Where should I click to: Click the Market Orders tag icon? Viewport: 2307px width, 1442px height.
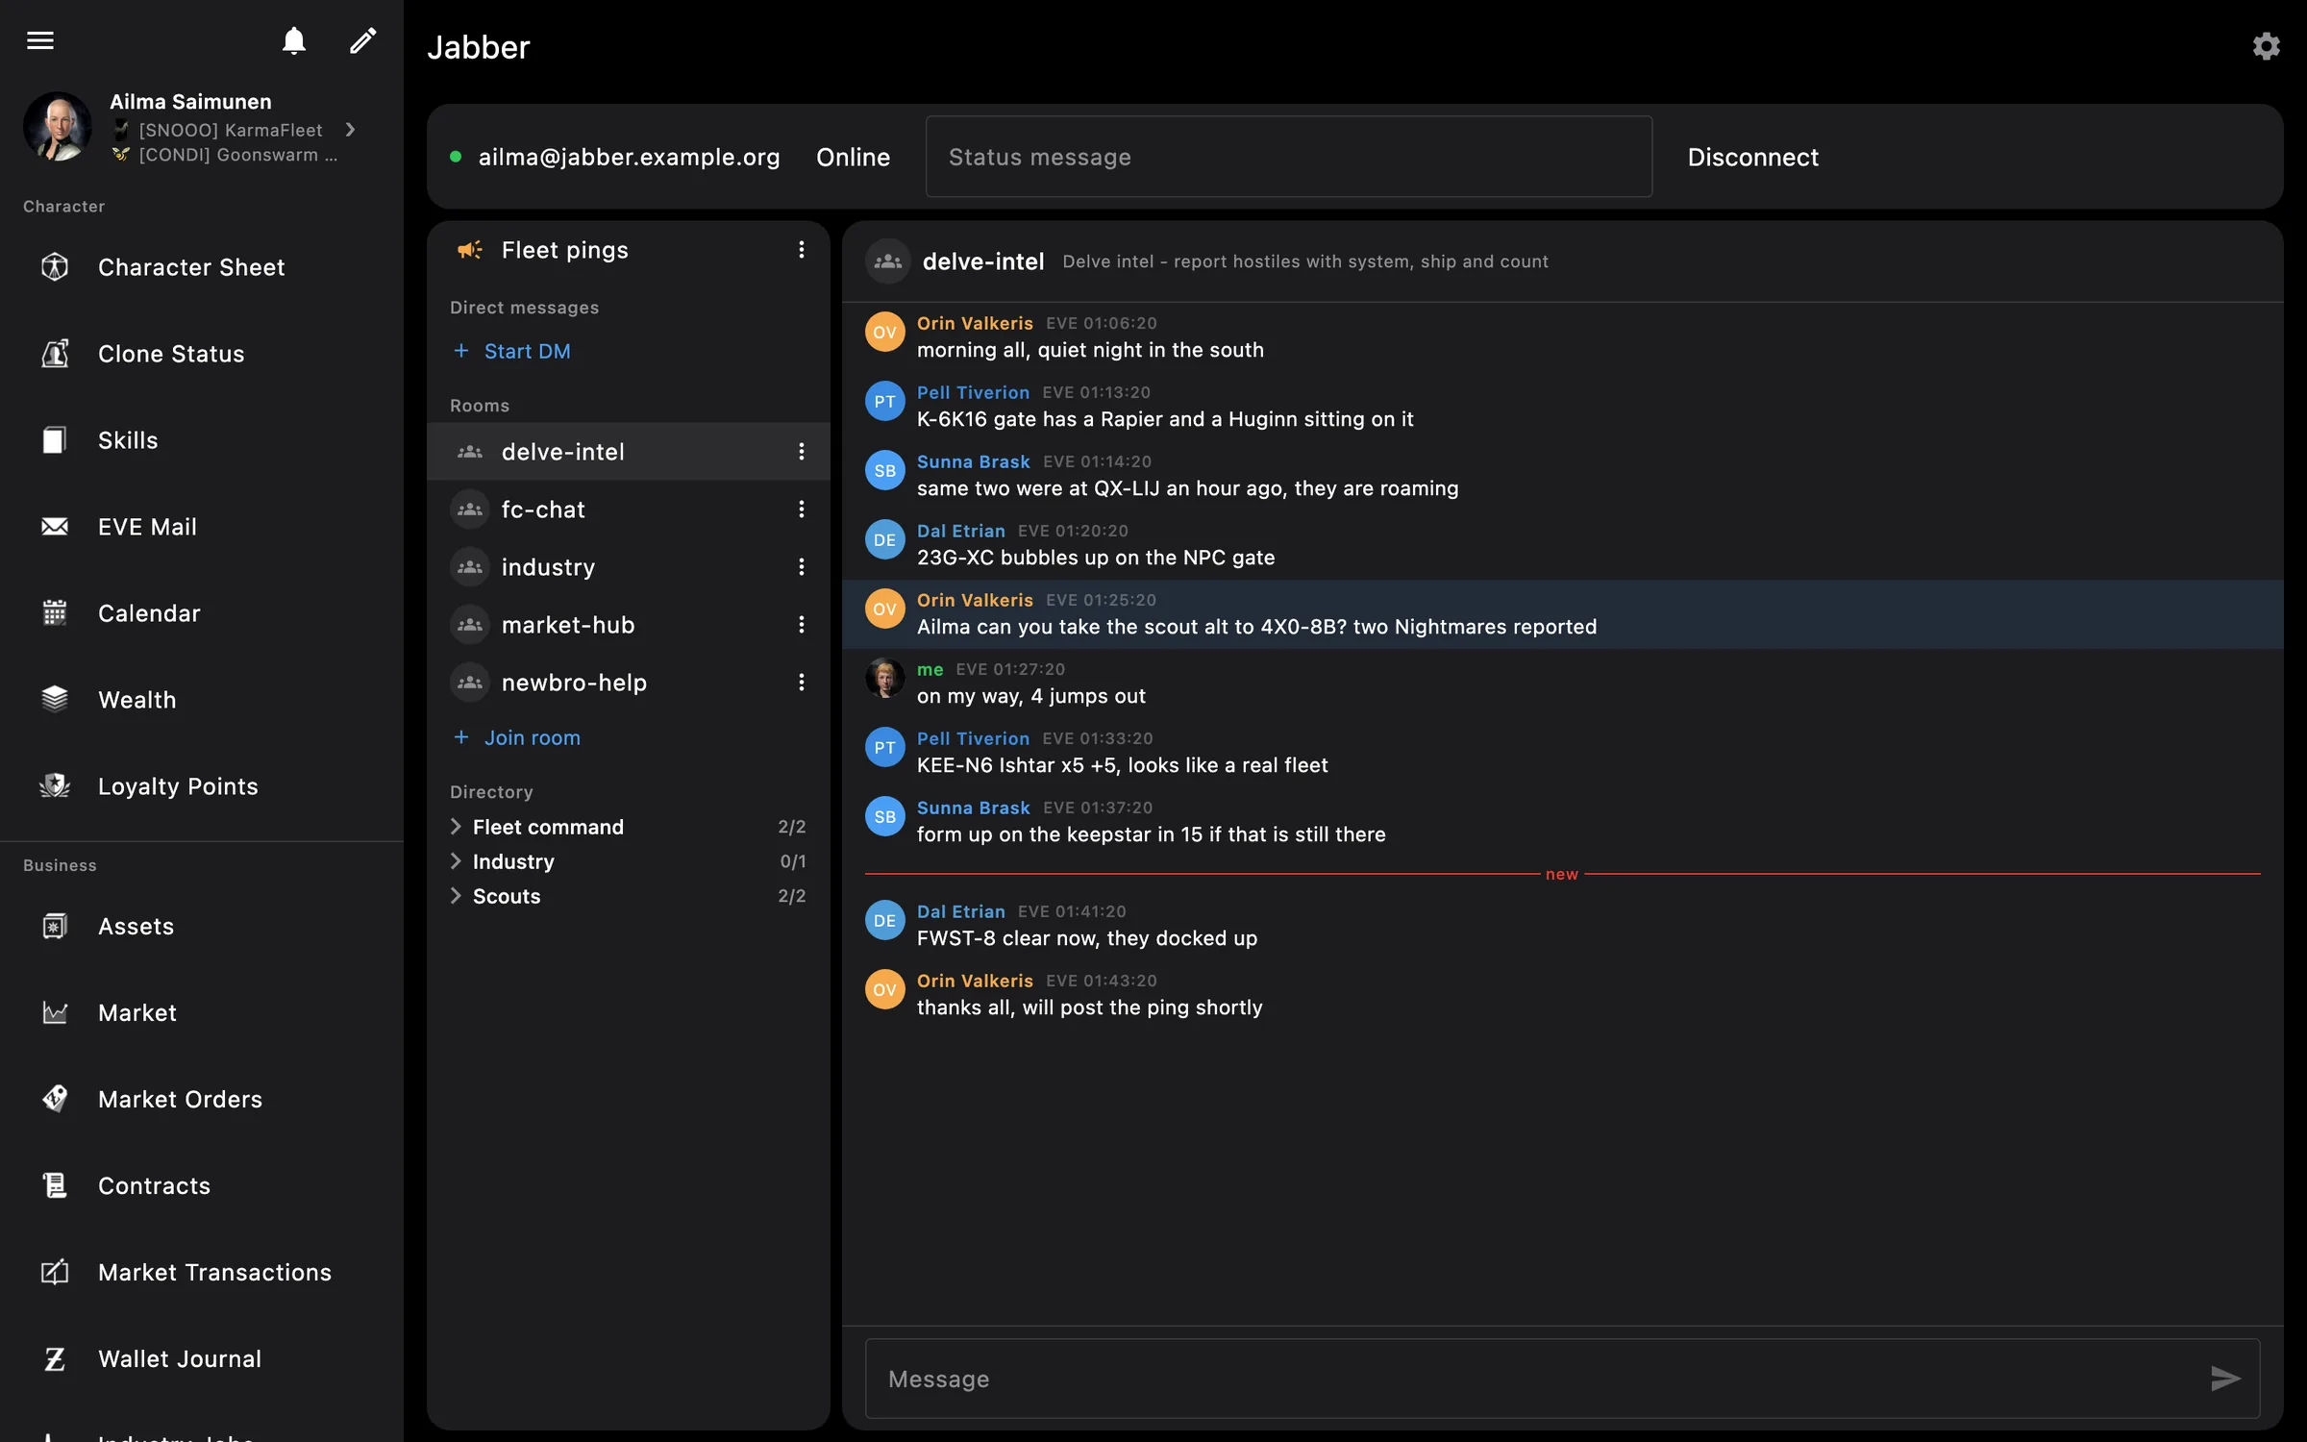[x=55, y=1099]
